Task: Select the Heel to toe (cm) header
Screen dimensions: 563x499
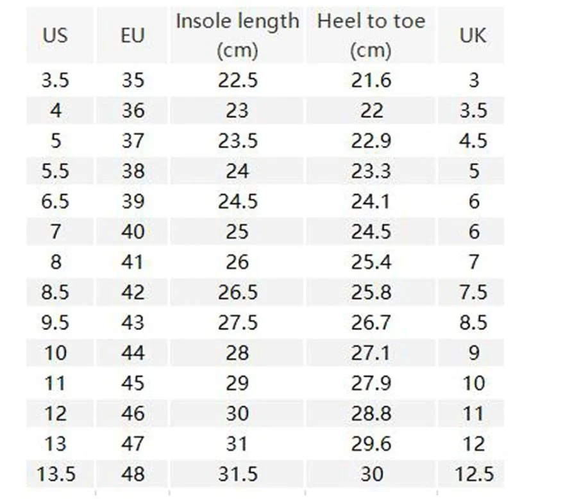Action: (371, 35)
